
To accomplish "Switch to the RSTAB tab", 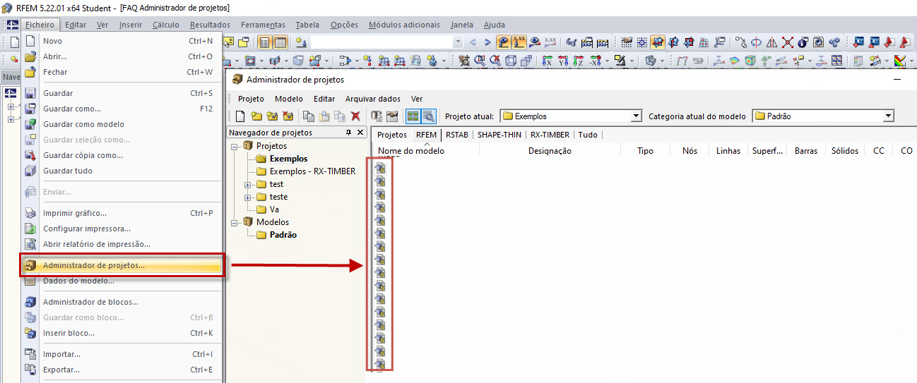I will coord(457,135).
